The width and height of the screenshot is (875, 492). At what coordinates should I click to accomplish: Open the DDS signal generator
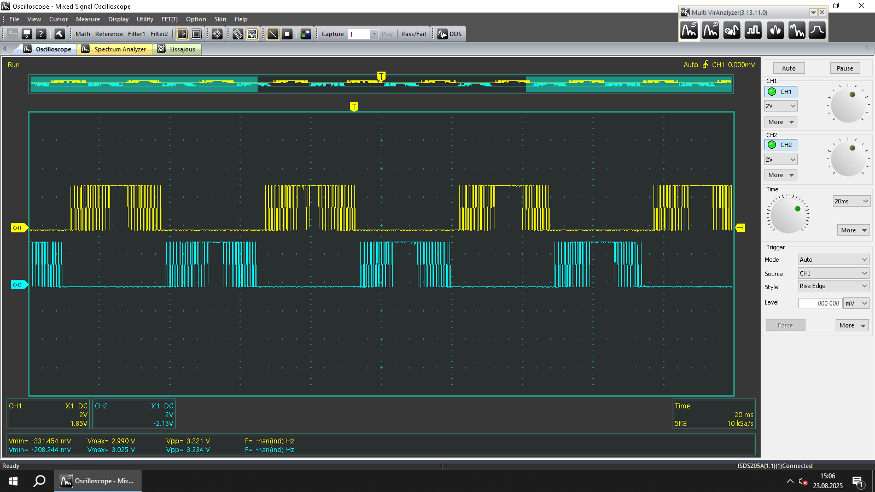(x=450, y=34)
